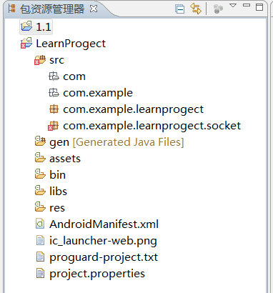The width and height of the screenshot is (273, 293).
Task: Select com.example.learnprogect.socket package label
Action: (x=152, y=126)
